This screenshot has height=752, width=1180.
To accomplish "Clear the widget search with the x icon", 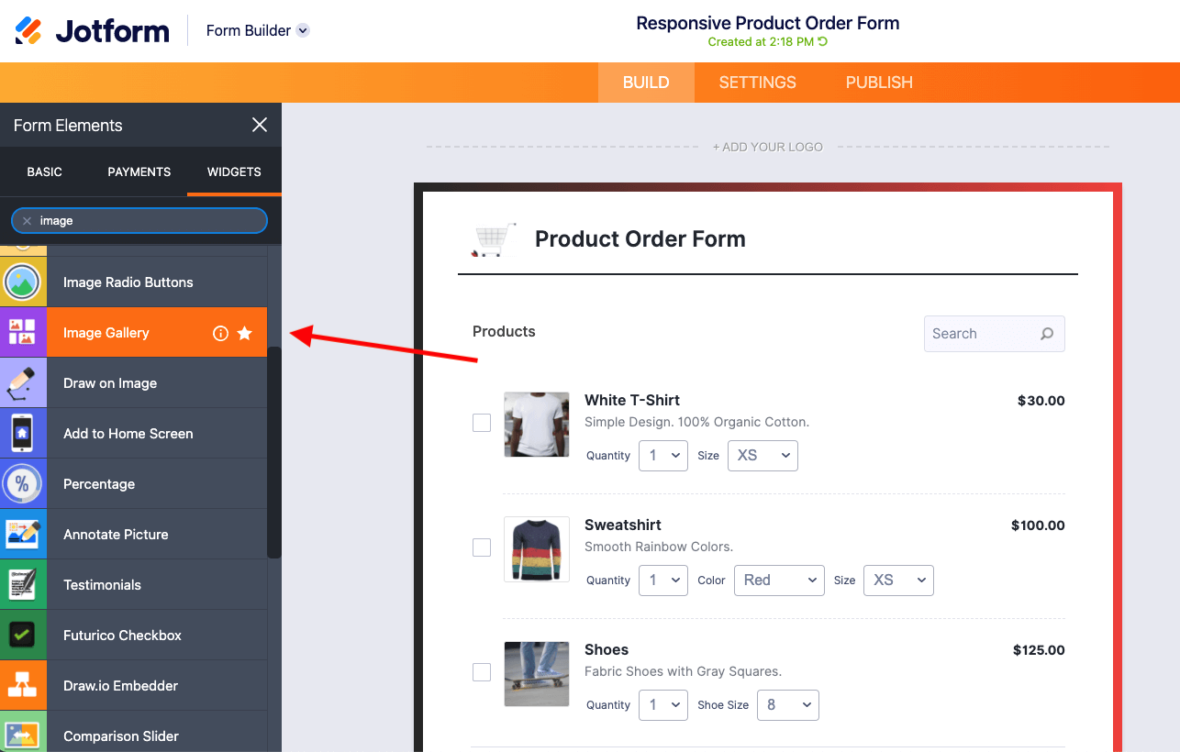I will click(27, 221).
